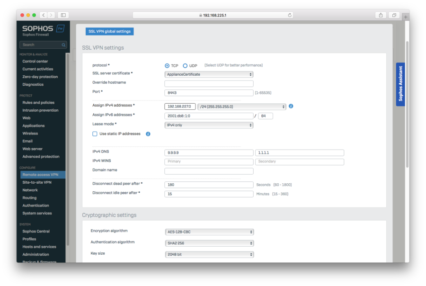Enable the Use static IP addresses checkbox

[x=94, y=134]
